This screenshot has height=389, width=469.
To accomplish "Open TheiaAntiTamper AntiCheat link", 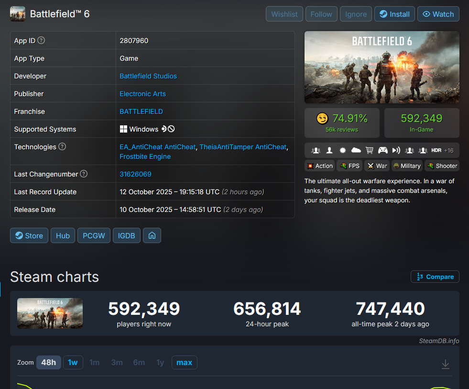I will click(x=243, y=147).
